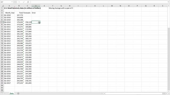Click the horizontal scrollbar track
Viewport: 170px width, 95px height.
coord(135,93)
